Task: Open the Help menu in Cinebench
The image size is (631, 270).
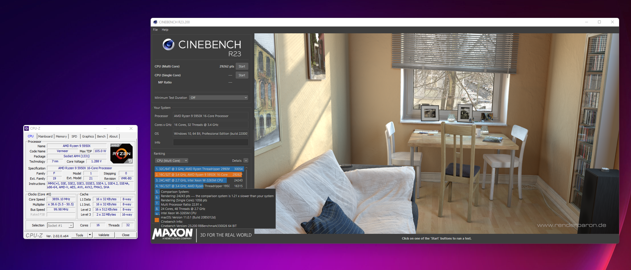Action: (165, 30)
